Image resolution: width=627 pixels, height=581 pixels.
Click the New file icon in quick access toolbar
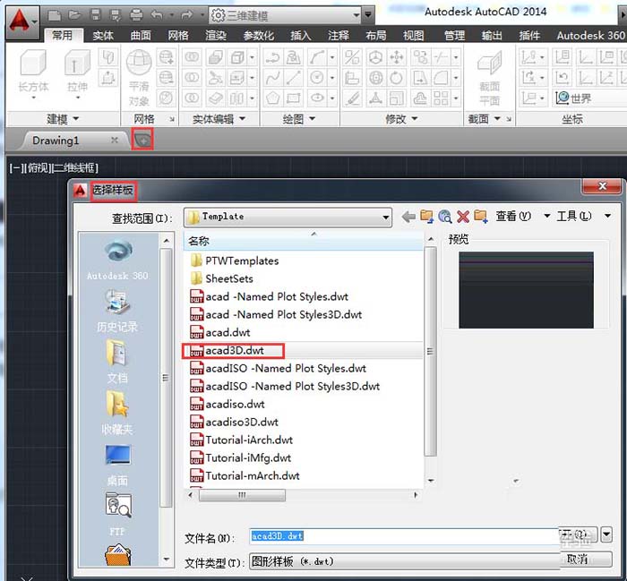(x=55, y=15)
